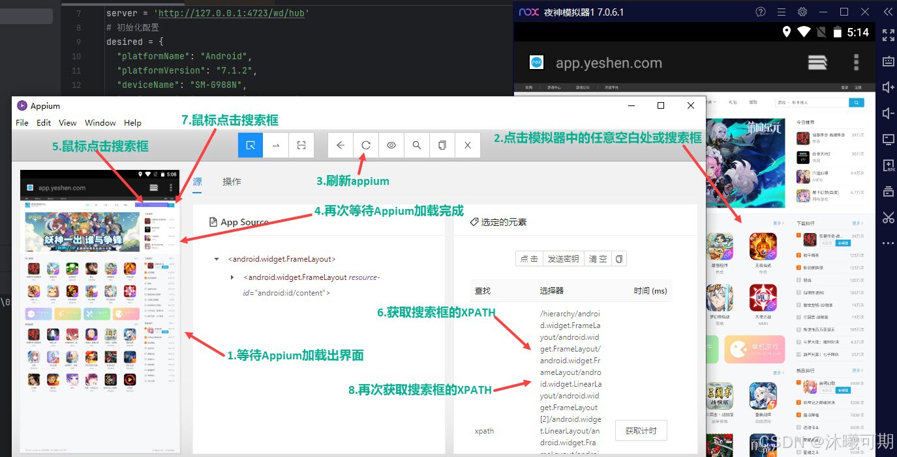Choose the tap by coordinates tool
Image resolution: width=897 pixels, height=457 pixels.
pos(301,145)
